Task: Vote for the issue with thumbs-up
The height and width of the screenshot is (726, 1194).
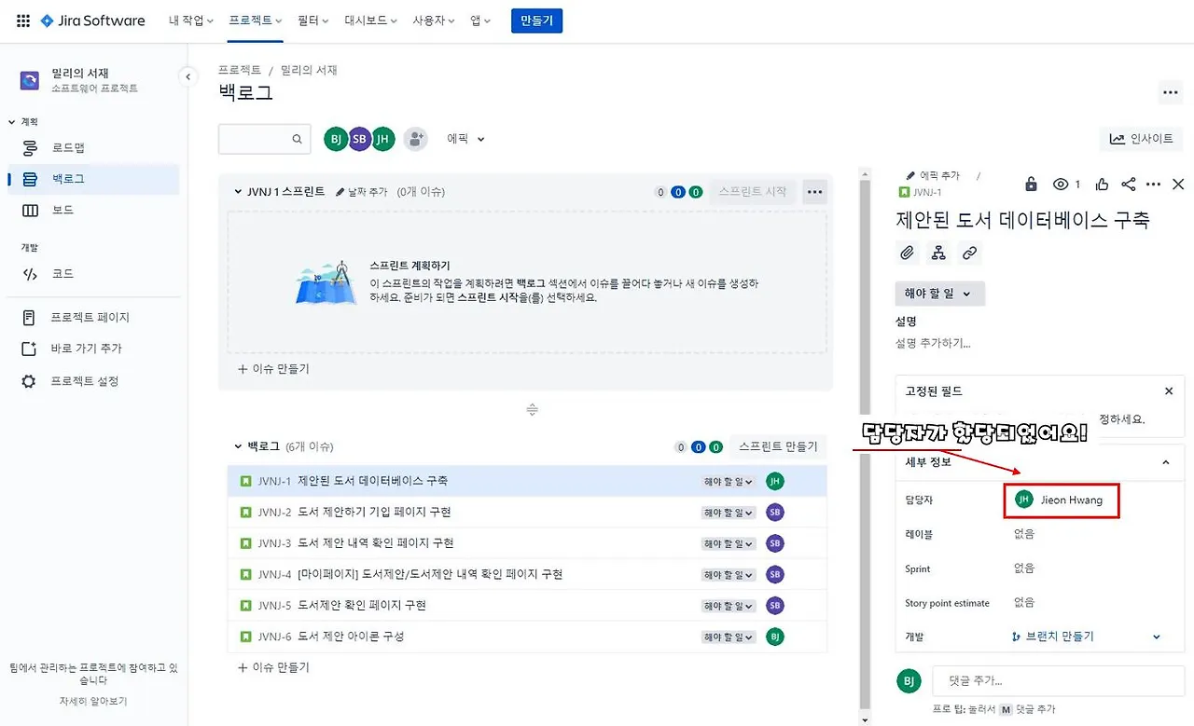Action: coord(1101,184)
